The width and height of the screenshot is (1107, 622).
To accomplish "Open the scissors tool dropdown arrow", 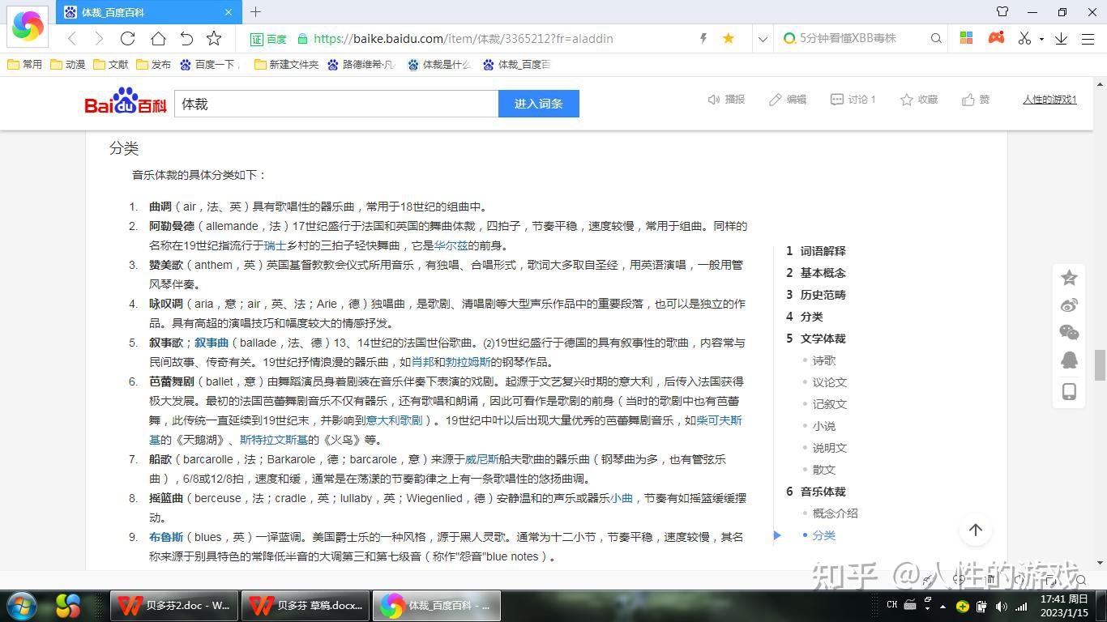I will tap(1041, 39).
